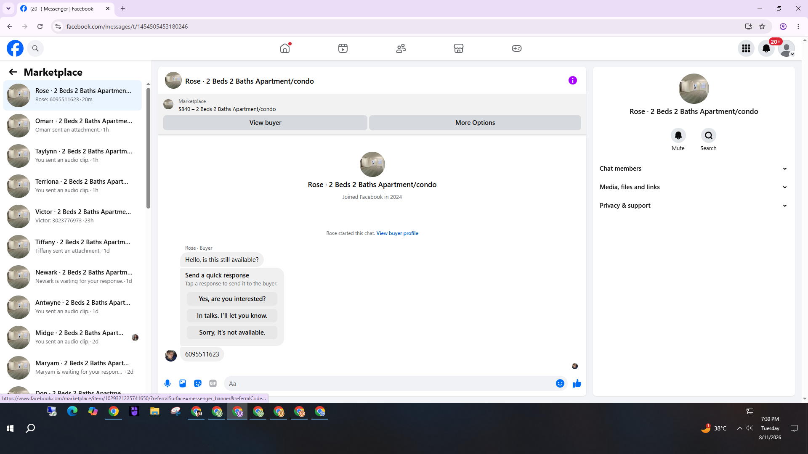Viewport: 808px width, 454px height.
Task: Open the Taylynn conversation
Action: click(x=73, y=156)
